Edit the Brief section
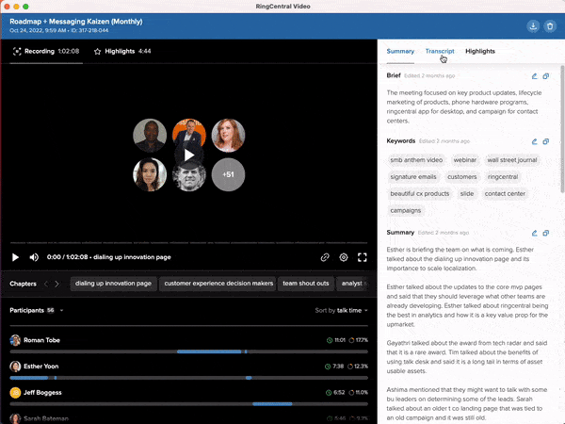Screen dimensions: 565x424 534,75
